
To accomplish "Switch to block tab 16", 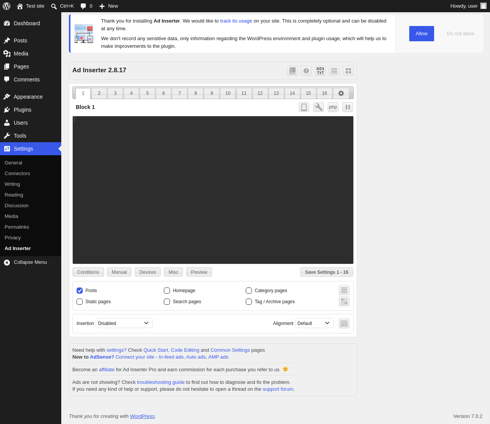I will (x=324, y=93).
